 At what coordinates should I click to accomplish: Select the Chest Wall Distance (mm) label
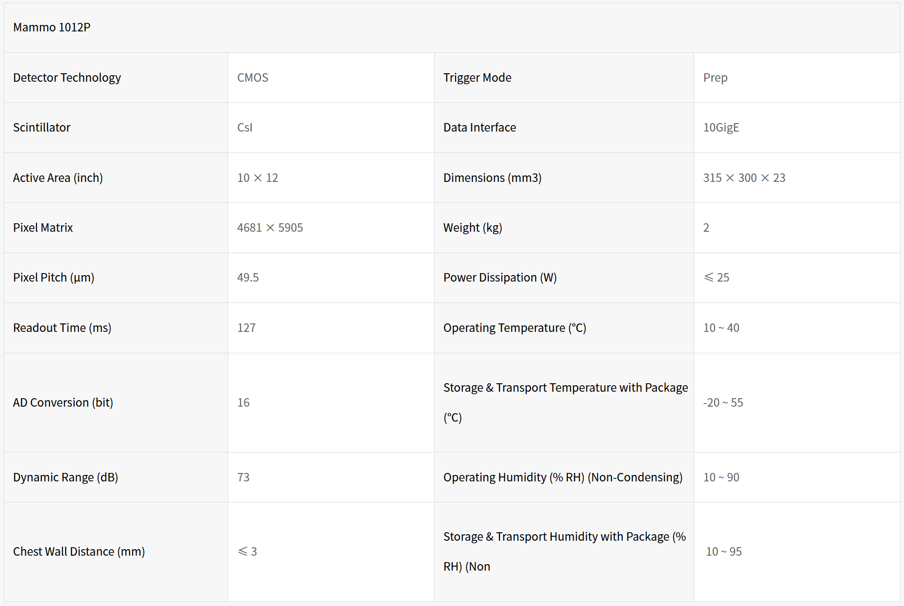tap(79, 552)
